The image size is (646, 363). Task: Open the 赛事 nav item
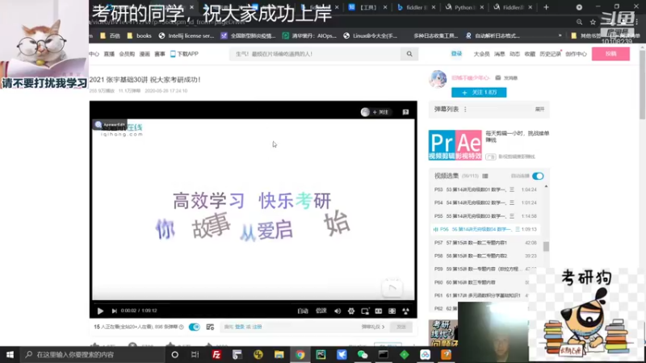click(160, 54)
